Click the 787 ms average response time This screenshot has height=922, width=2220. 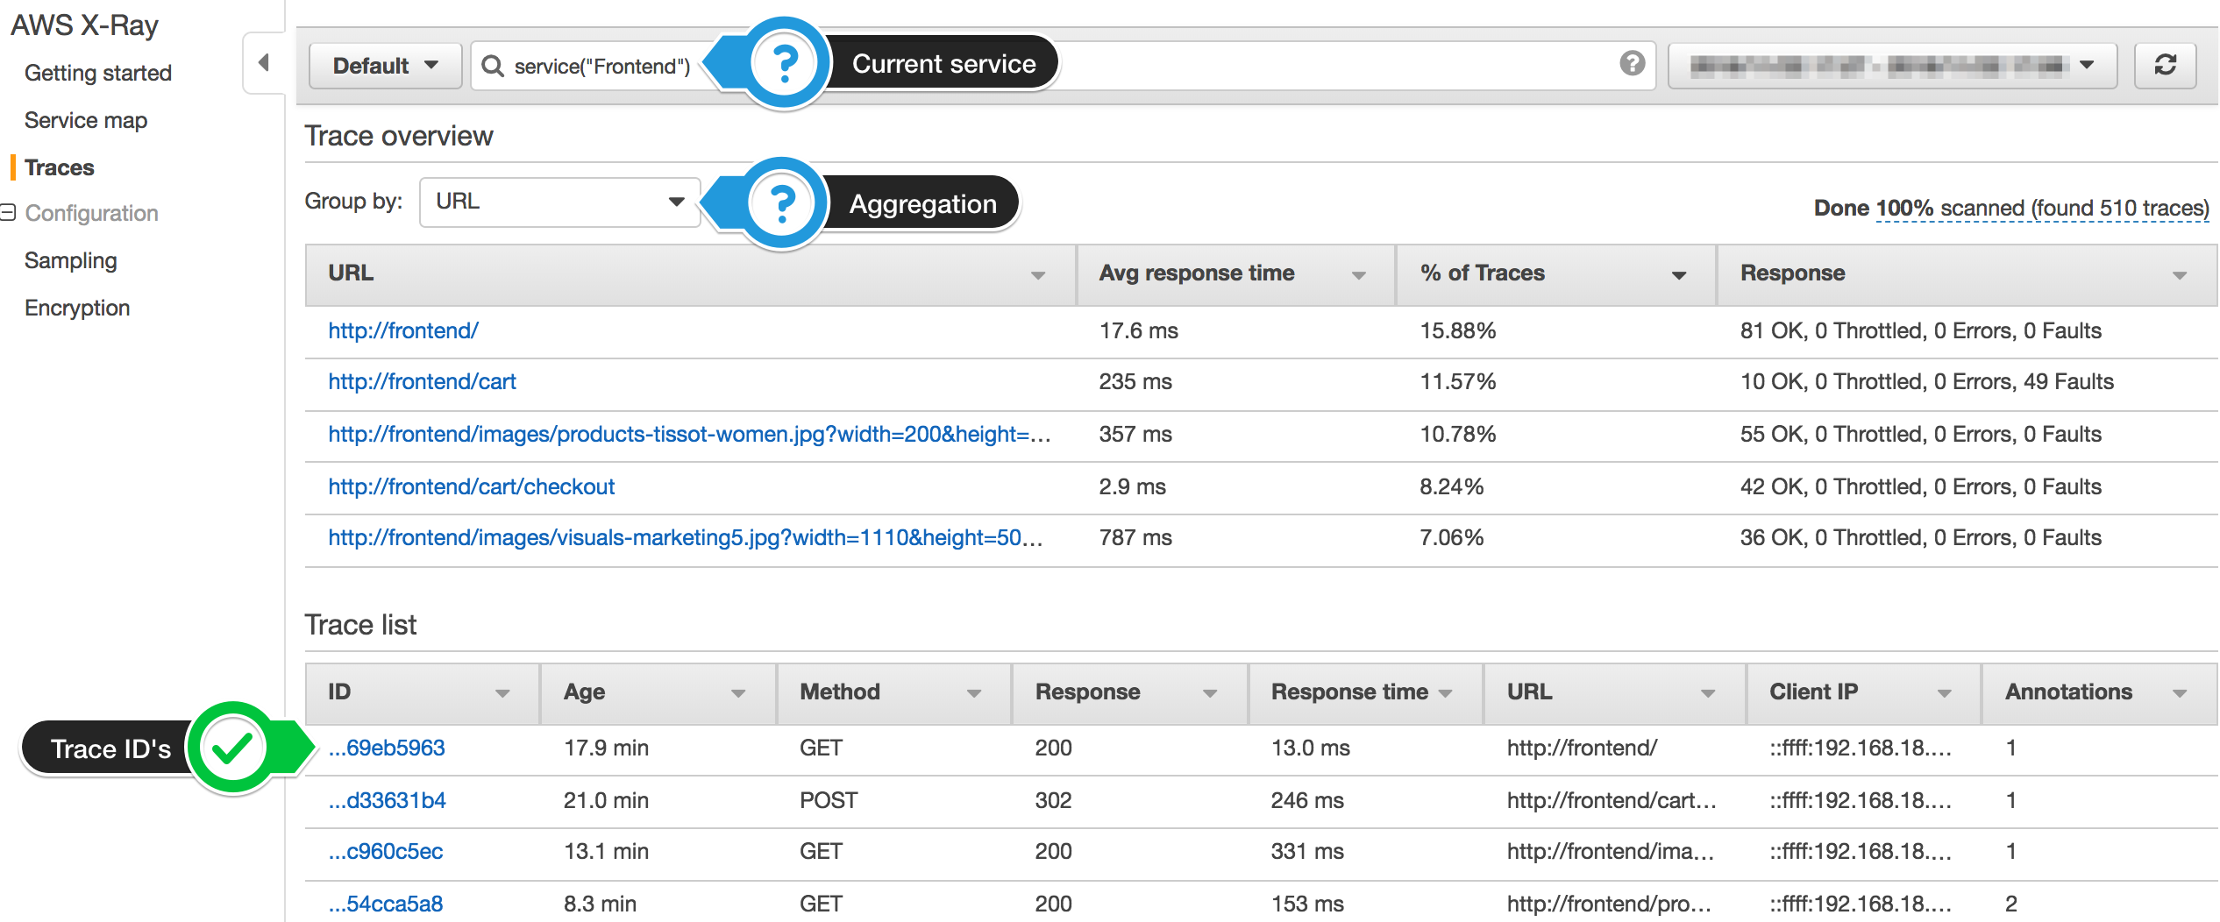1135,537
